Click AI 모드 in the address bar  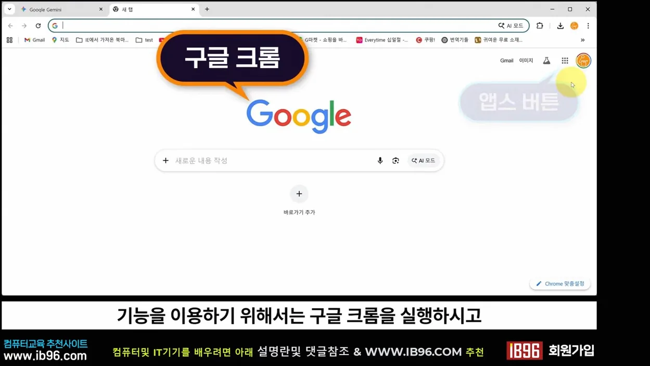[511, 25]
